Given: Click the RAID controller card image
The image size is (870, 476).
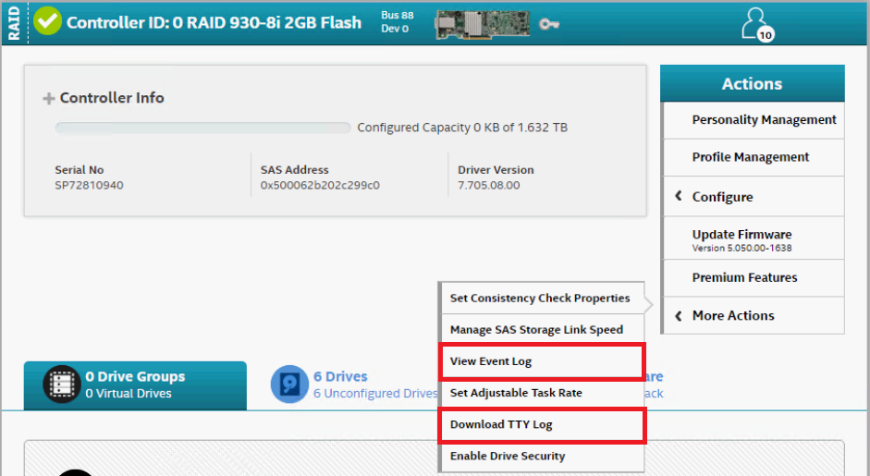Looking at the screenshot, I should point(483,24).
